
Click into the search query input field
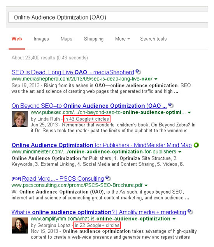[108, 17]
